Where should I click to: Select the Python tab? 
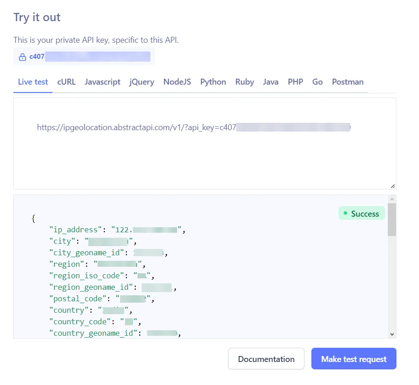(213, 82)
